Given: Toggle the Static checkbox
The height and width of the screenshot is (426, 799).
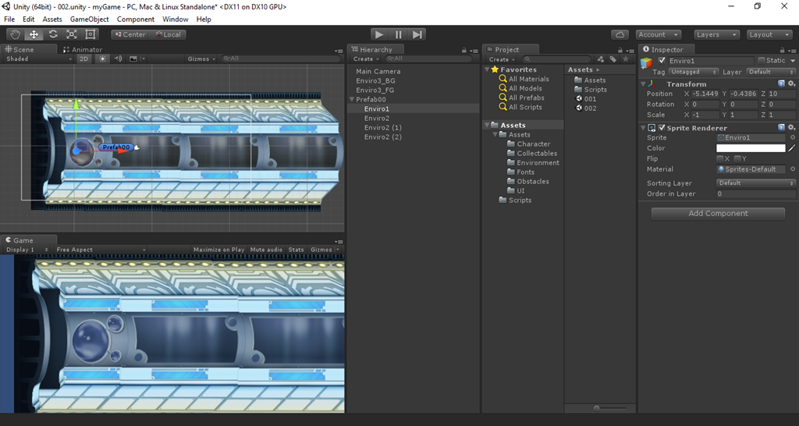Looking at the screenshot, I should [762, 61].
